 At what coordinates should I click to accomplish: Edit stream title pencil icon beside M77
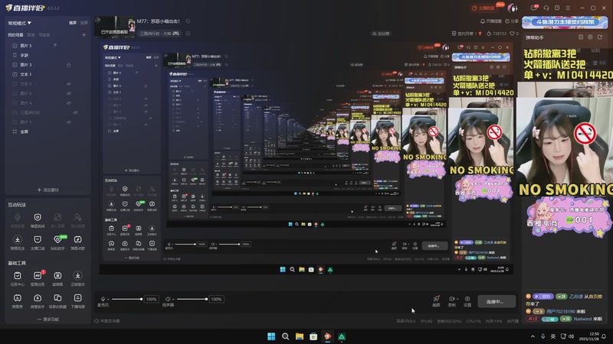click(x=188, y=21)
